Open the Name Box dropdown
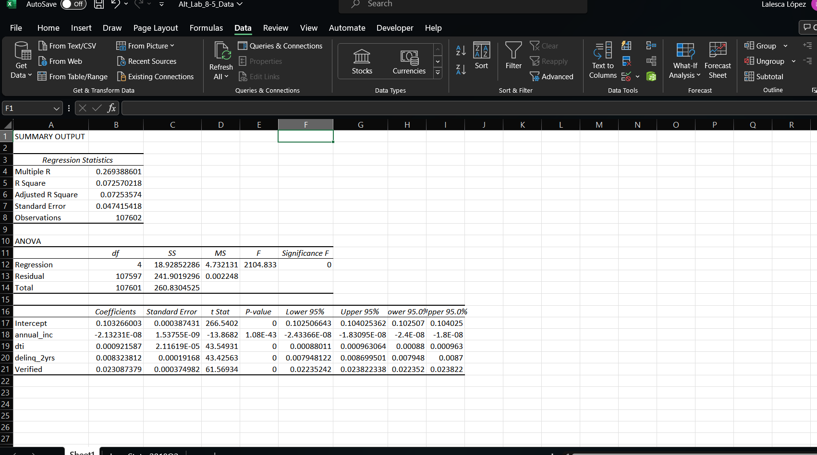The height and width of the screenshot is (455, 817). [57, 108]
